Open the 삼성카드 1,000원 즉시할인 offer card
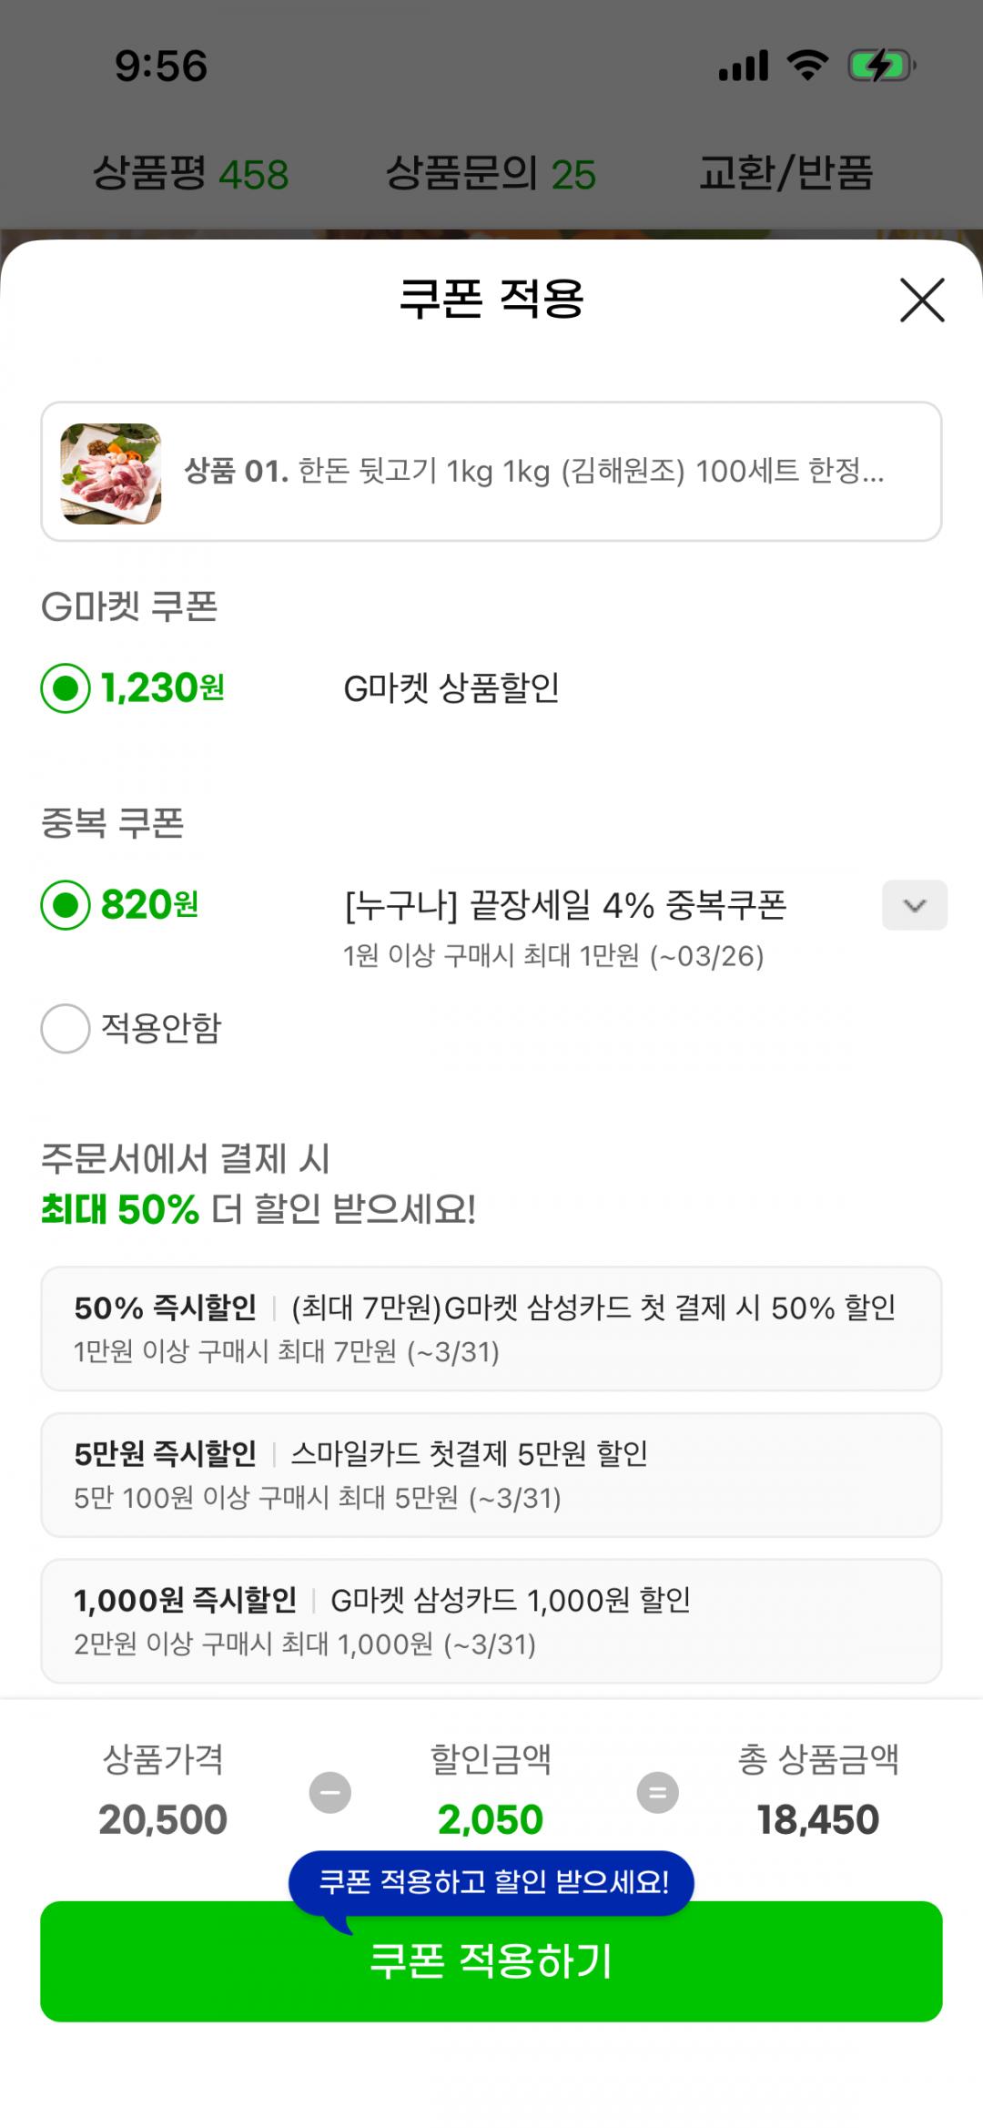This screenshot has height=2128, width=983. pyautogui.click(x=491, y=1622)
